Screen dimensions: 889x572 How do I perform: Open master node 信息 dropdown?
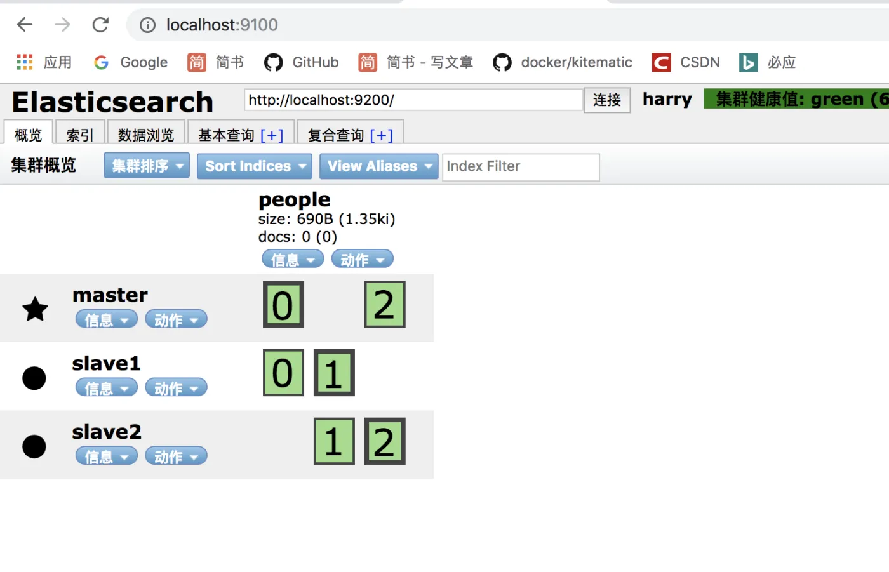107,319
